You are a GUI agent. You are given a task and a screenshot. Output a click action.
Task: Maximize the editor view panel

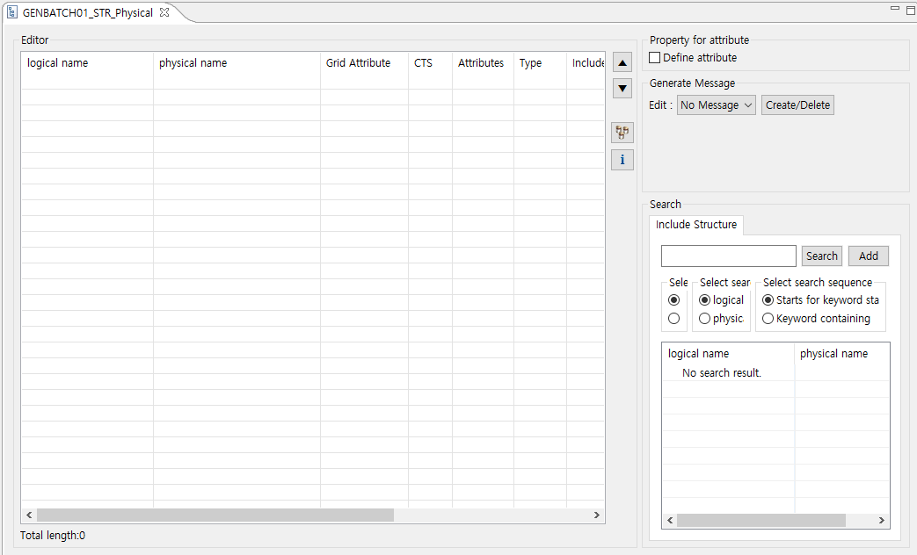coord(910,10)
